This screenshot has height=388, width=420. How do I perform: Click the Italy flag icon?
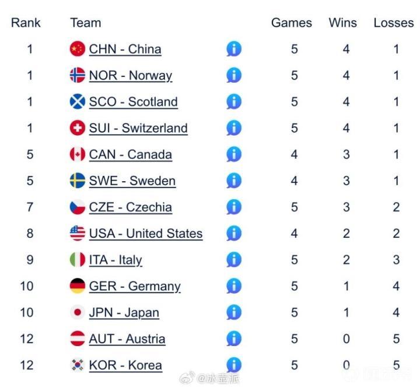78,260
